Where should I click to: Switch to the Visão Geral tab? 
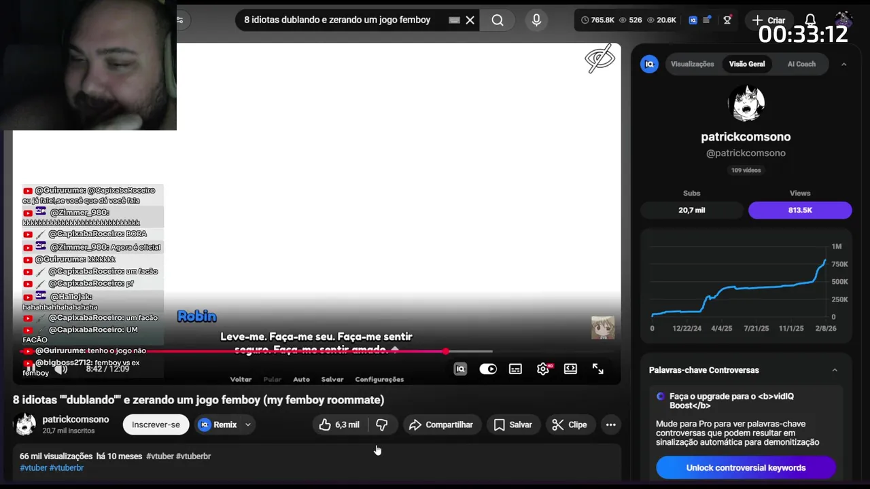(x=747, y=64)
